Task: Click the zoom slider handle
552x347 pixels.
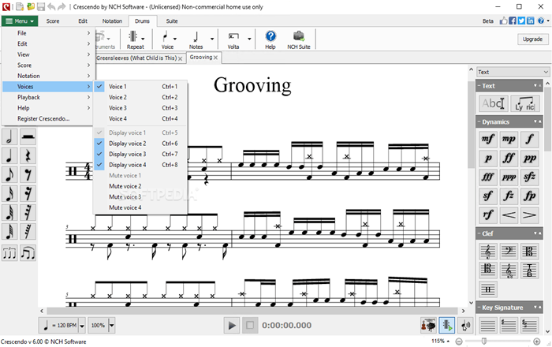Action: (484, 341)
